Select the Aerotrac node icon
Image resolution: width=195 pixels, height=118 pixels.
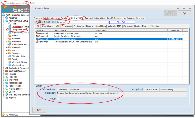click(x=6, y=18)
